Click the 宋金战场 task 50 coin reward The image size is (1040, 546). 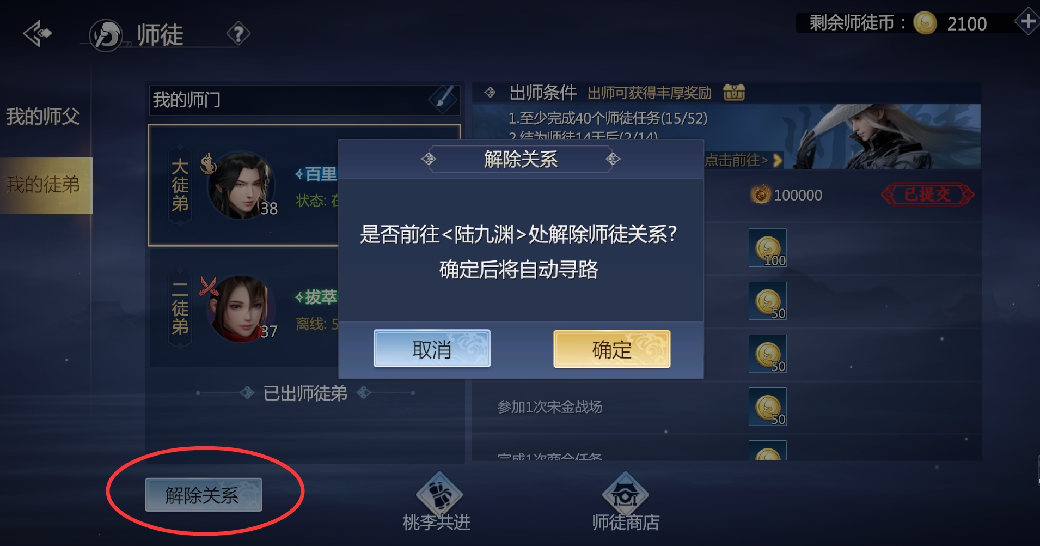768,407
